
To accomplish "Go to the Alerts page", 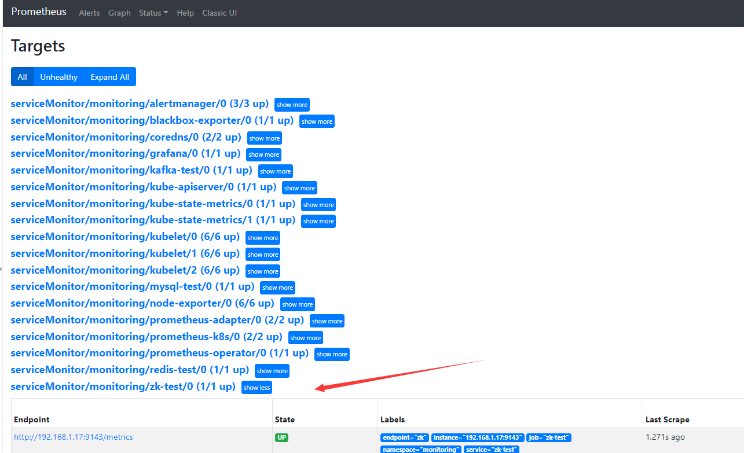I will pyautogui.click(x=89, y=13).
